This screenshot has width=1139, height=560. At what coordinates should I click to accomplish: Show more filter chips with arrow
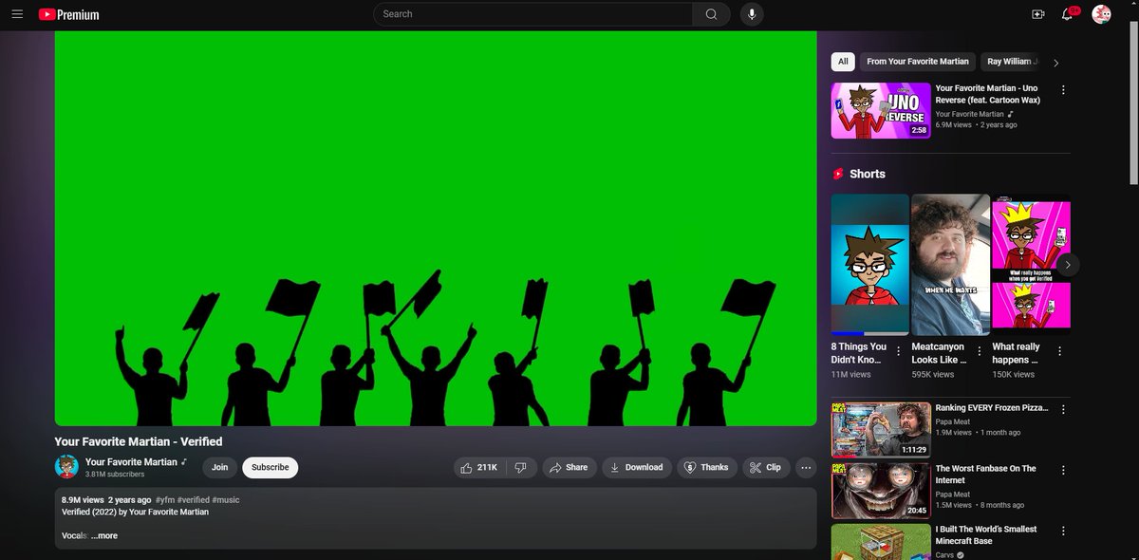coord(1056,63)
